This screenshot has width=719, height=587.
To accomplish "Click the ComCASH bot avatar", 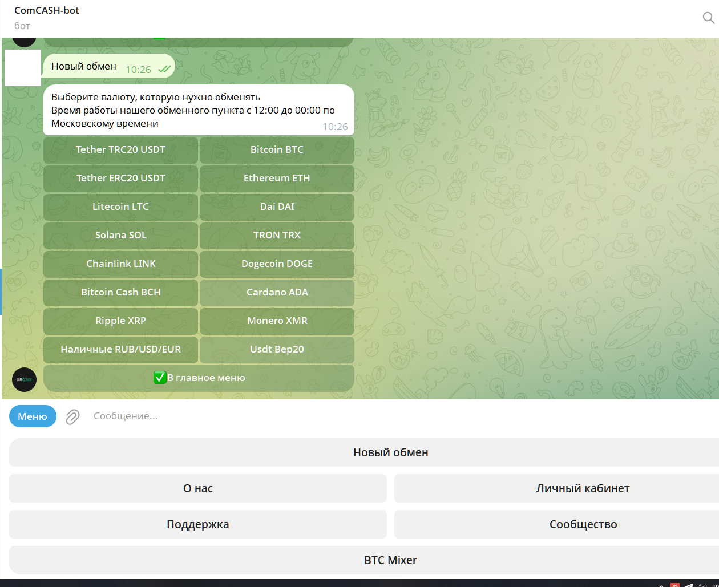I will coord(24,379).
